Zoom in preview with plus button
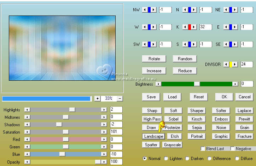The width and height of the screenshot is (256, 166). point(98,98)
